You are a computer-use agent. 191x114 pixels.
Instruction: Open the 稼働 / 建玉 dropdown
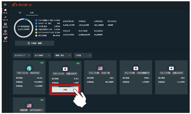pos(63,55)
